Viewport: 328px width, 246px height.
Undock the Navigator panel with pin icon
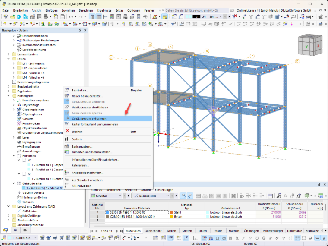point(80,30)
